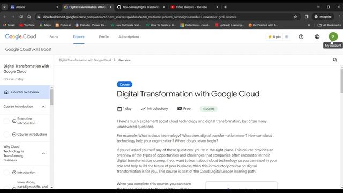Open the Introduction lesson

(x=26, y=173)
